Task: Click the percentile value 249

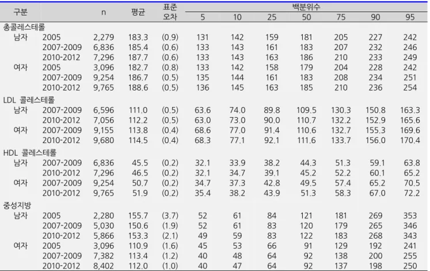Action: (410, 58)
